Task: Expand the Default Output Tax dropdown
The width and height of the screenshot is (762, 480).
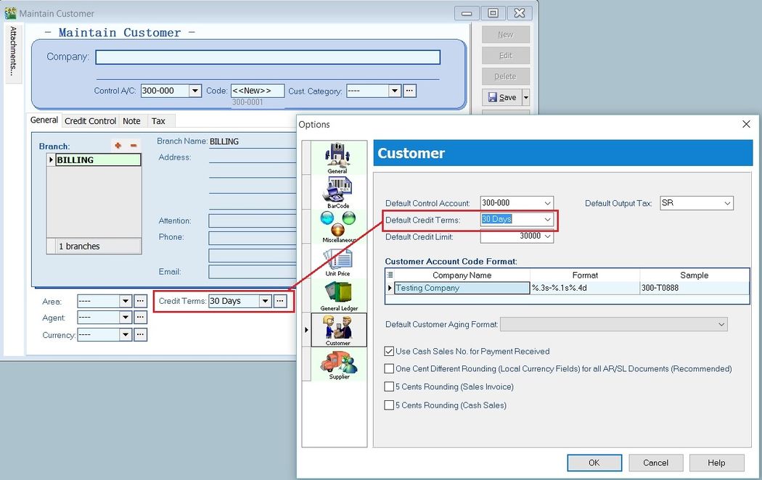Action: [726, 203]
